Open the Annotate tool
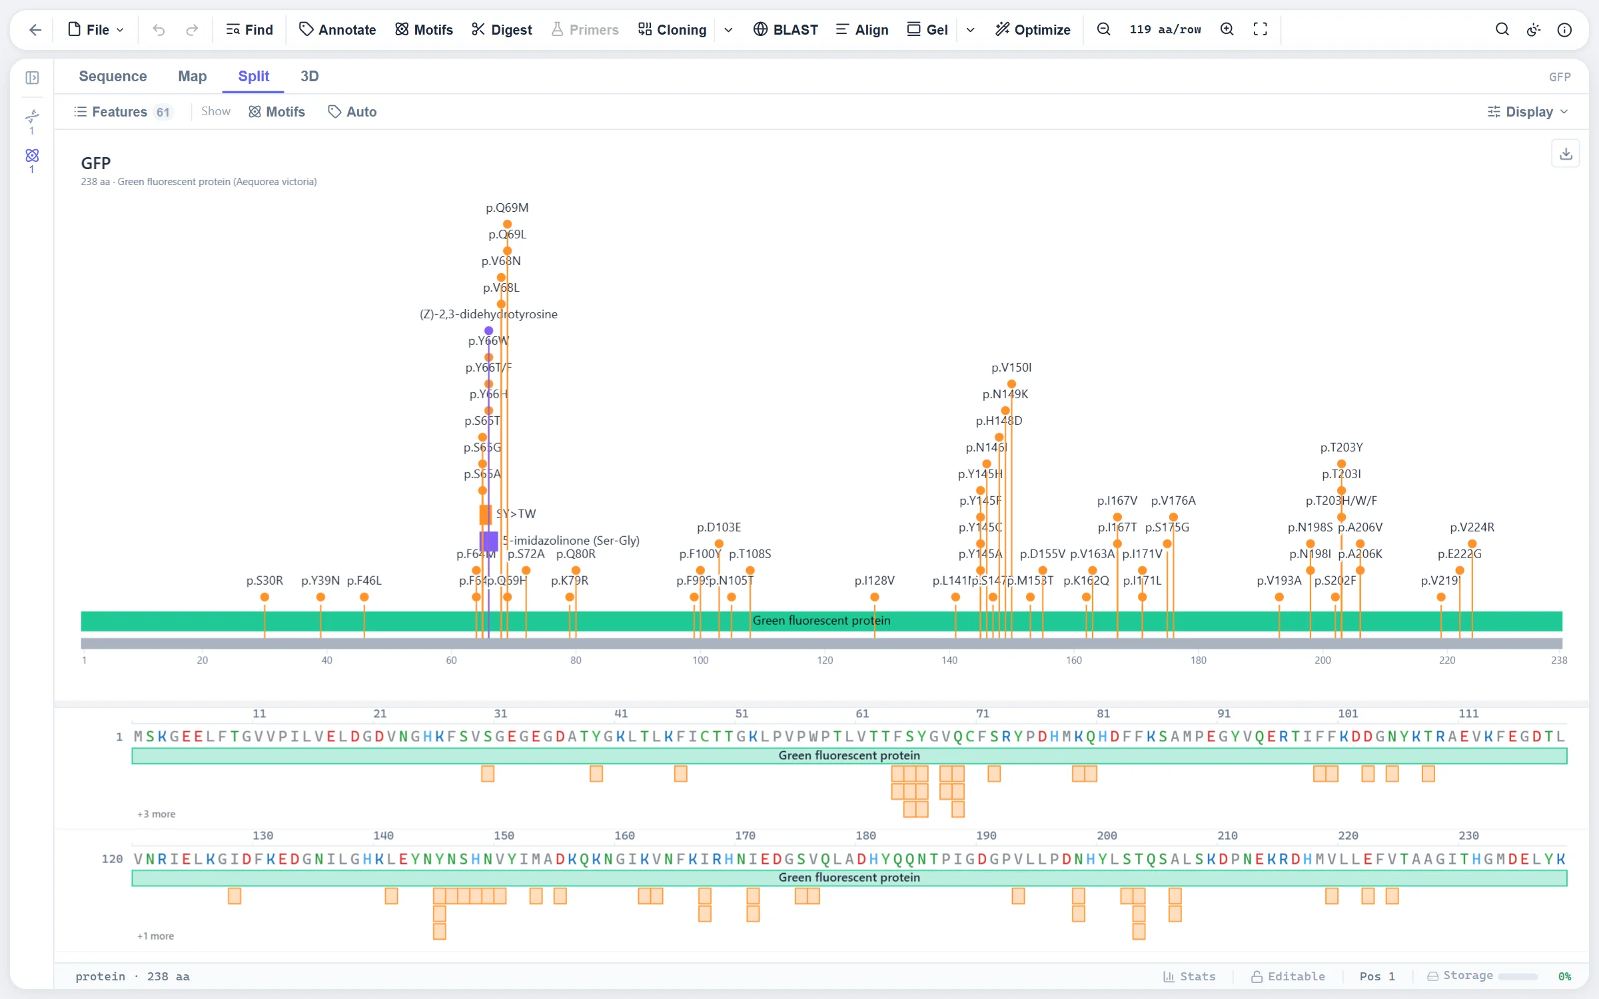Screen dimensions: 1599x999 coord(338,29)
